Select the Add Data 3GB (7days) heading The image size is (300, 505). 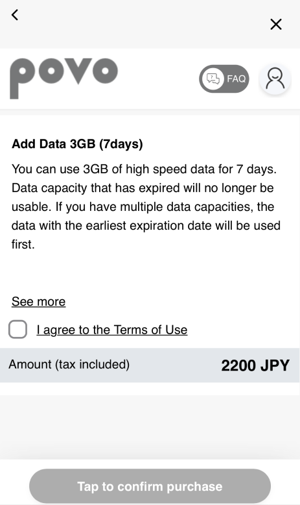[x=77, y=143]
